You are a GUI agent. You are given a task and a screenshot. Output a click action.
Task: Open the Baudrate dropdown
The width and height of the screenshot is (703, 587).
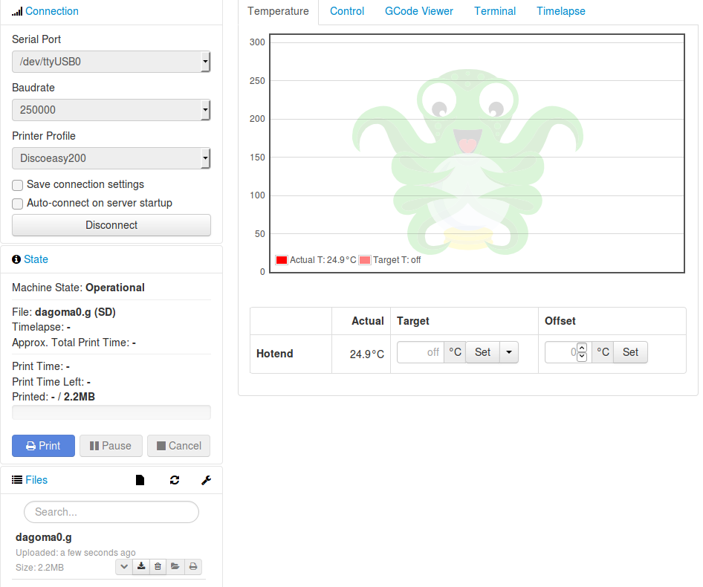click(x=111, y=110)
